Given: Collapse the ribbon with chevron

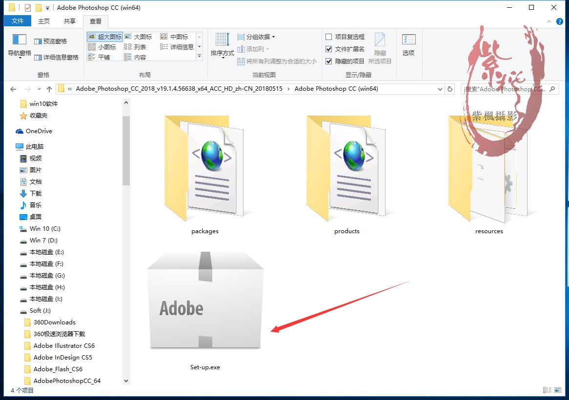Looking at the screenshot, I should point(549,21).
